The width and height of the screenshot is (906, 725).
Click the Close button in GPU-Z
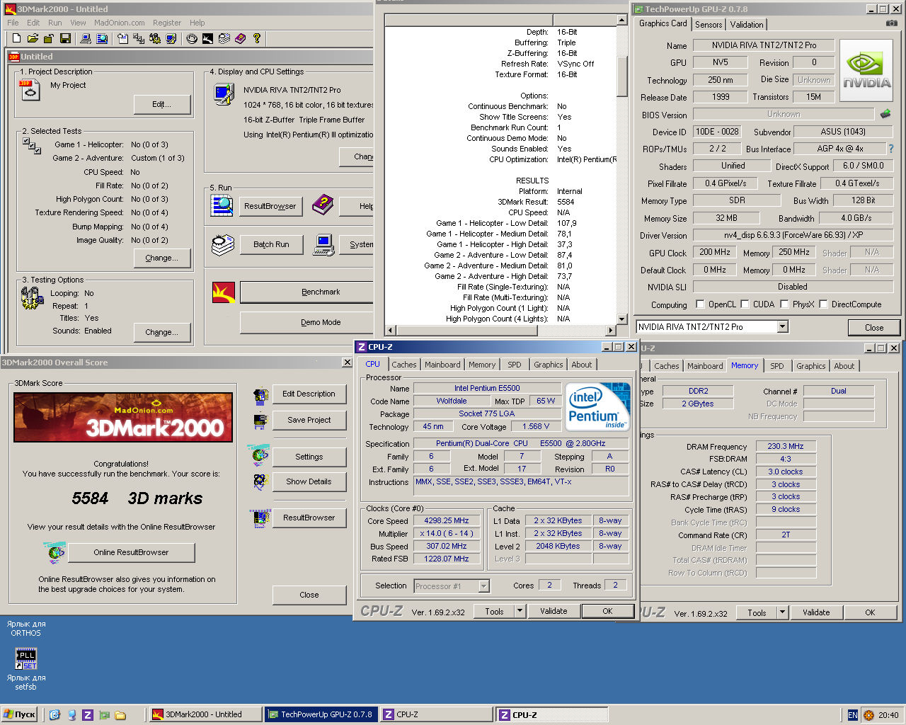tap(874, 327)
